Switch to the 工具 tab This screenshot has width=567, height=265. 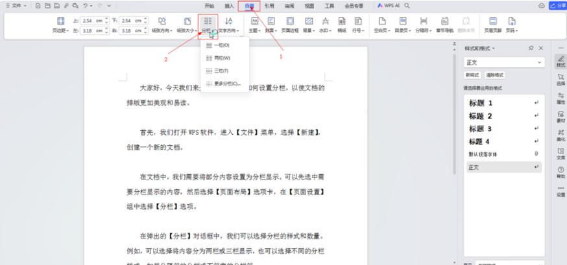[329, 6]
